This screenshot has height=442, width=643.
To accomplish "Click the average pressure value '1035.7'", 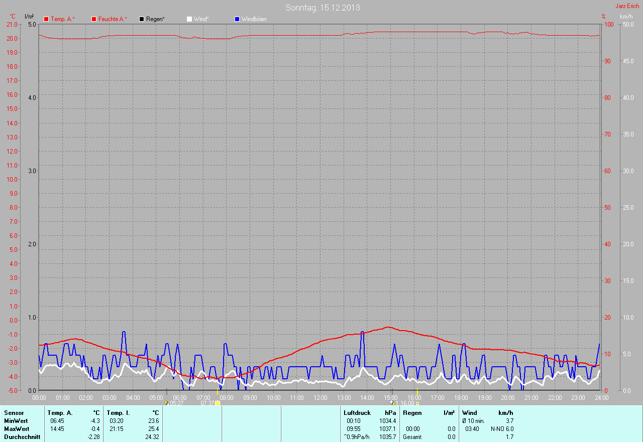I will (x=388, y=437).
